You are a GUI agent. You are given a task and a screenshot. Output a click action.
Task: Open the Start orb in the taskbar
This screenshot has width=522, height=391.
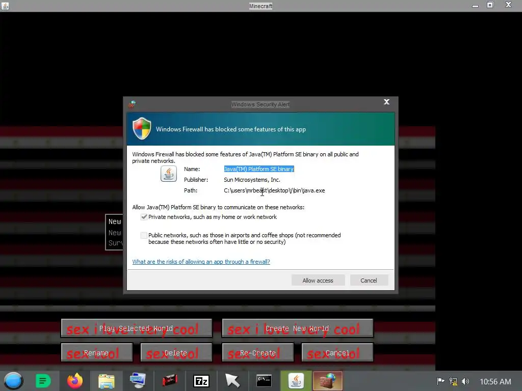point(13,381)
